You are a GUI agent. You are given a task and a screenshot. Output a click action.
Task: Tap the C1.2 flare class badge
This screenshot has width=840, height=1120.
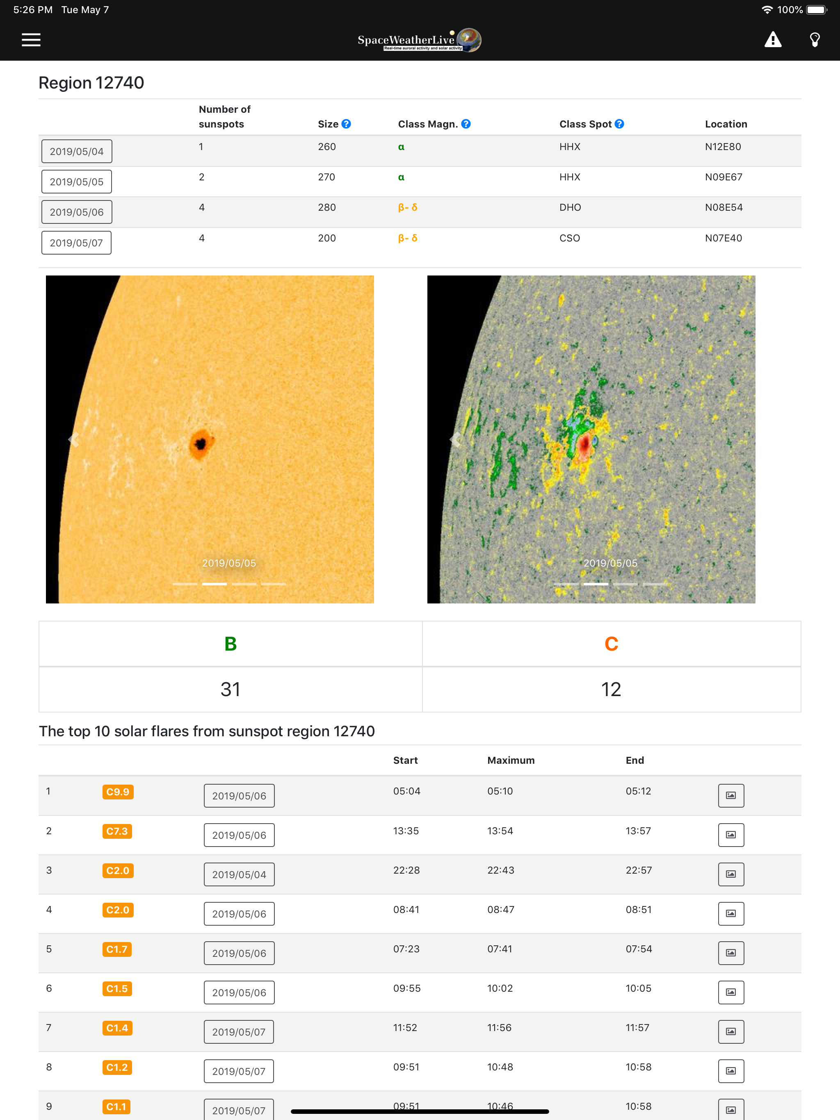(117, 1068)
